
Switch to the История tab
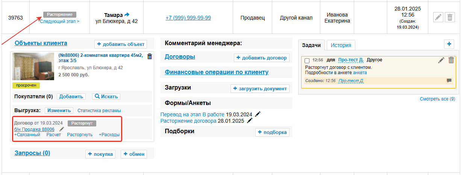[341, 45]
